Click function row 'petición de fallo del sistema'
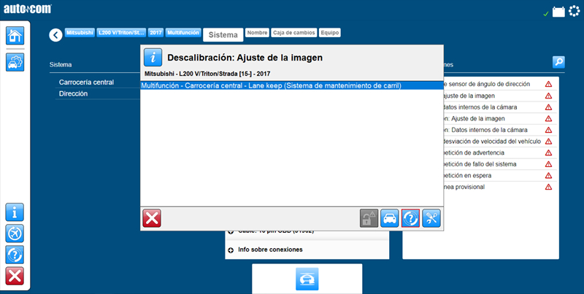The height and width of the screenshot is (294, 584). click(499, 164)
